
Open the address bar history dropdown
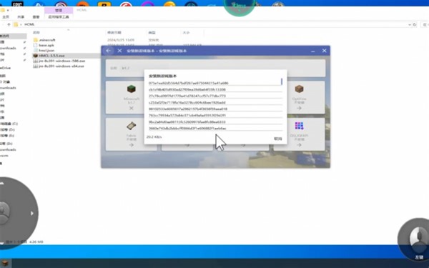(410, 24)
